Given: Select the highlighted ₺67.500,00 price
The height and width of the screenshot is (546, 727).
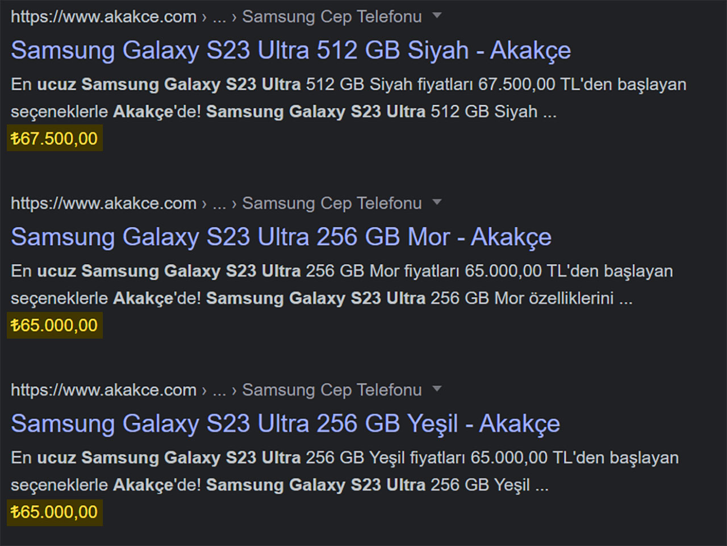Looking at the screenshot, I should tap(55, 137).
